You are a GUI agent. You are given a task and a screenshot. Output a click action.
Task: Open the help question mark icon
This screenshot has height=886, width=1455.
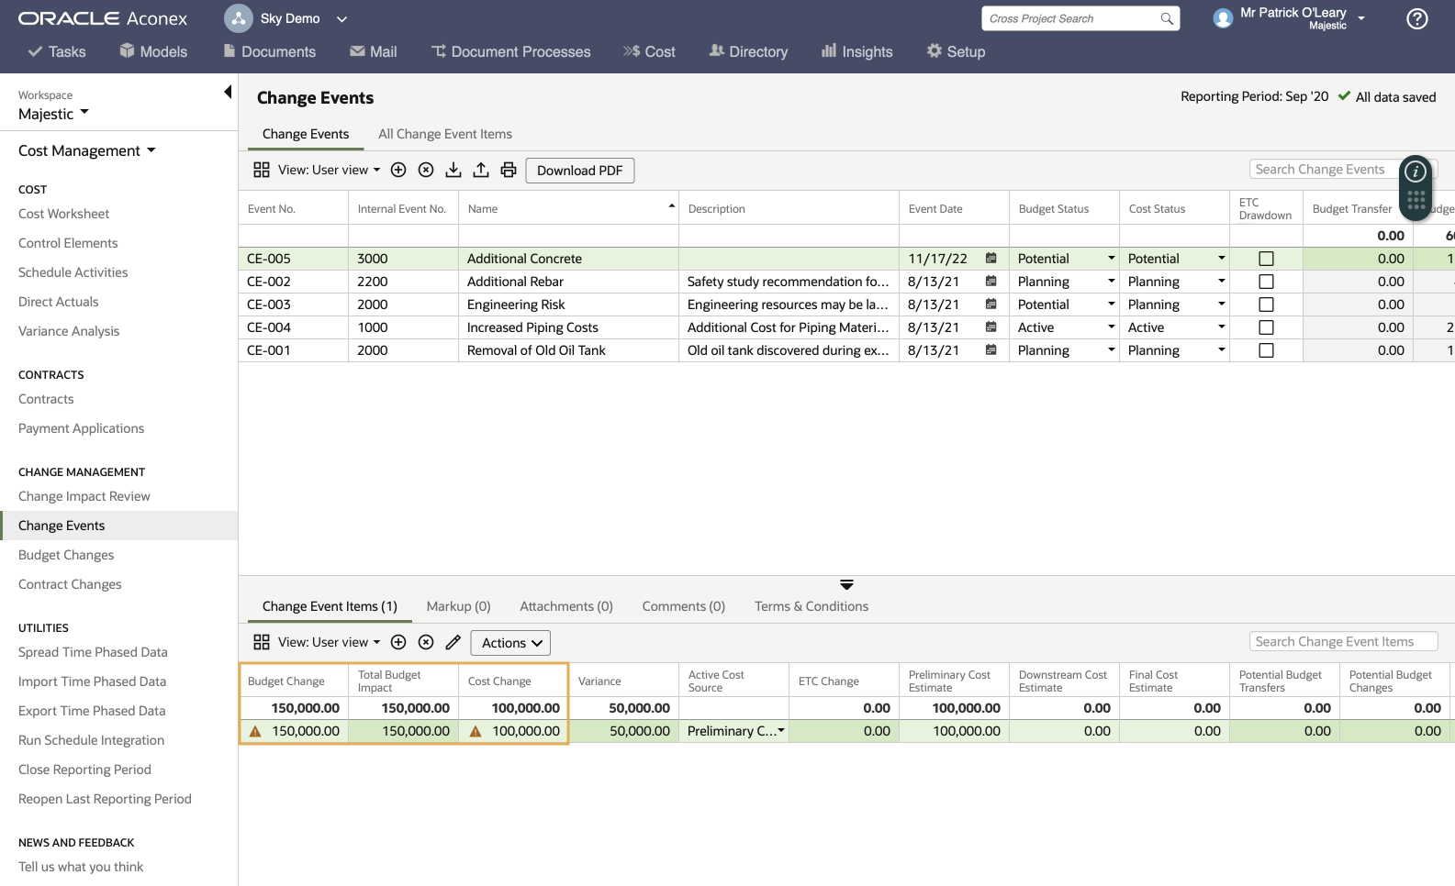tap(1416, 19)
